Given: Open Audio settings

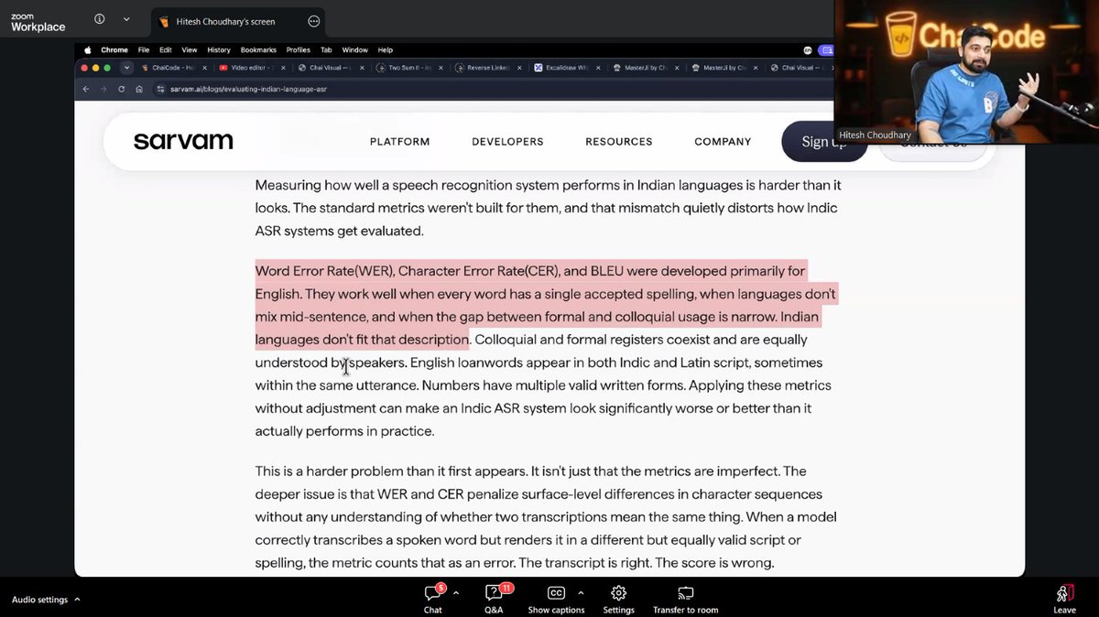Looking at the screenshot, I should [x=39, y=600].
